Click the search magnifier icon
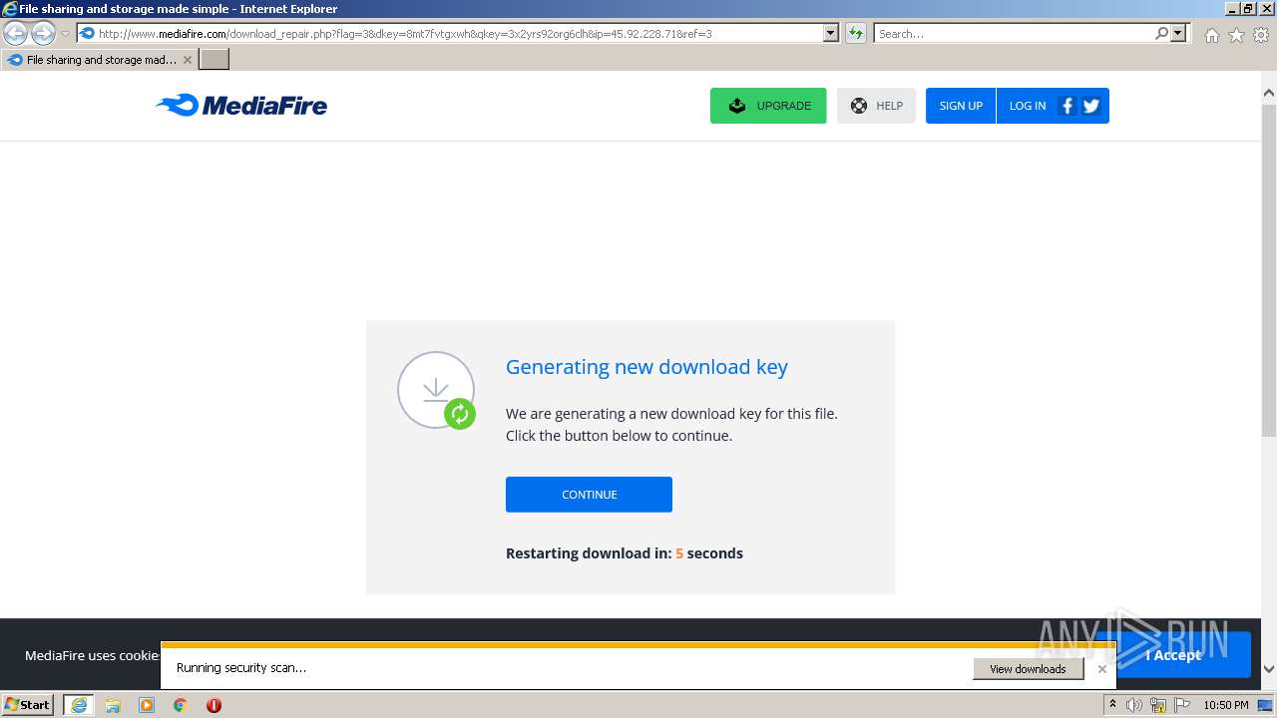This screenshot has width=1277, height=718. pyautogui.click(x=1161, y=34)
